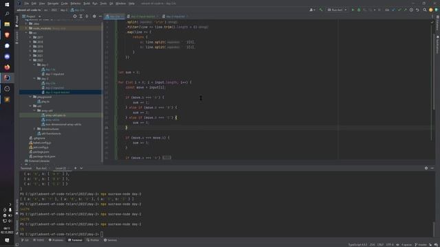440x247 pixels.
Task: Open the Services tool window
Action: click(110, 240)
